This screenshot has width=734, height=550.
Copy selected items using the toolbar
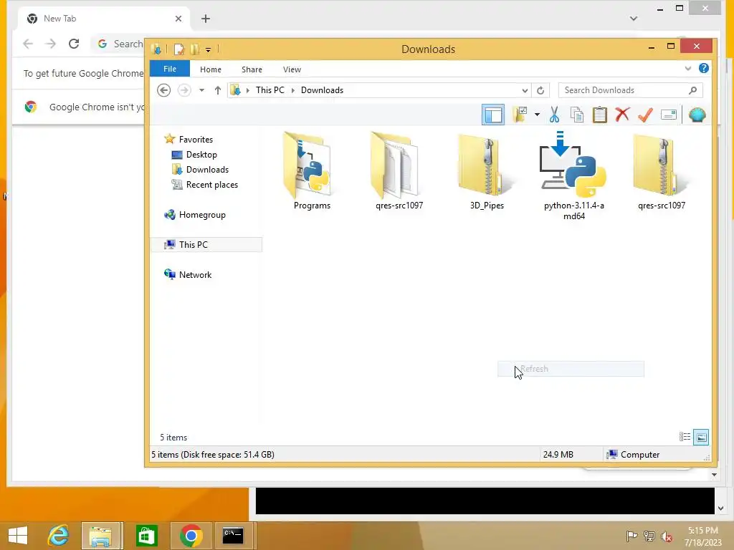pyautogui.click(x=577, y=115)
